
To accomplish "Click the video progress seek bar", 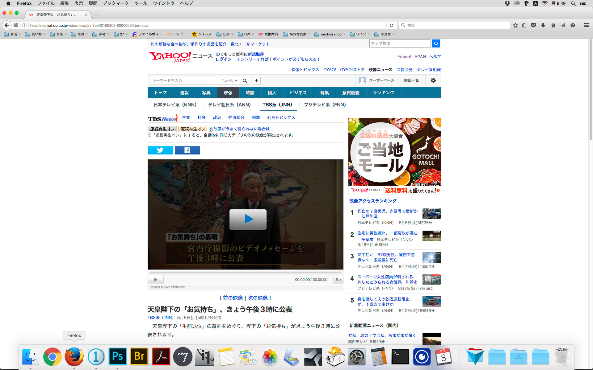I will [x=246, y=273].
